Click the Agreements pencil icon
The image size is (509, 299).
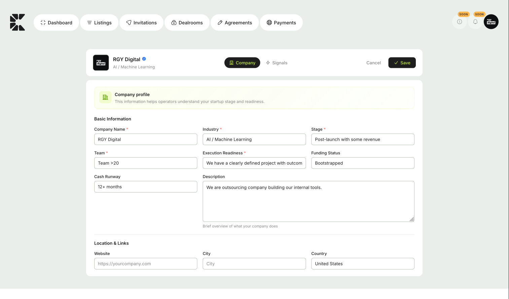[x=220, y=23]
